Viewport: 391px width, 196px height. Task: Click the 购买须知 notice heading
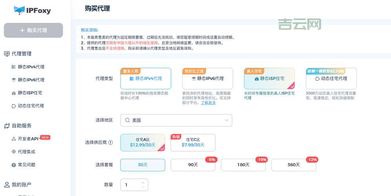click(x=89, y=30)
